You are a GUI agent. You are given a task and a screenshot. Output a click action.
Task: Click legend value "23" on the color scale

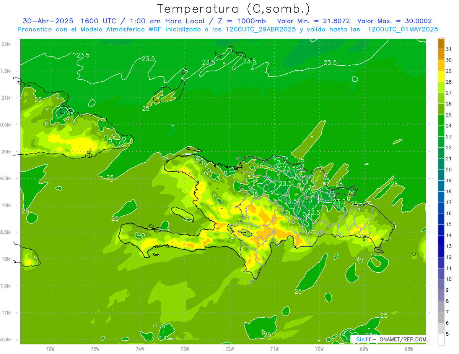pyautogui.click(x=449, y=137)
